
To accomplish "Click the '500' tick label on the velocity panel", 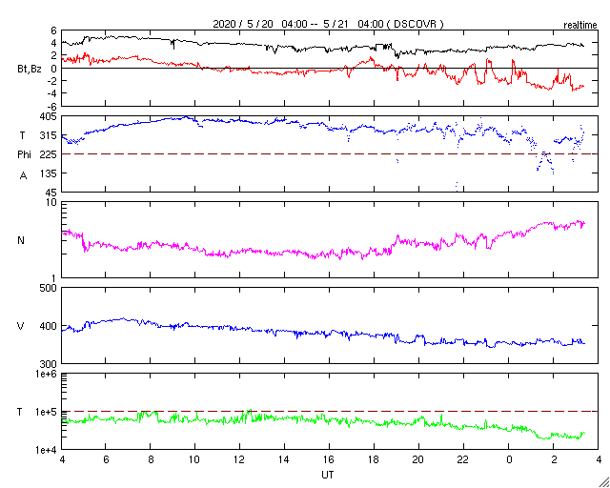I will pyautogui.click(x=49, y=289).
